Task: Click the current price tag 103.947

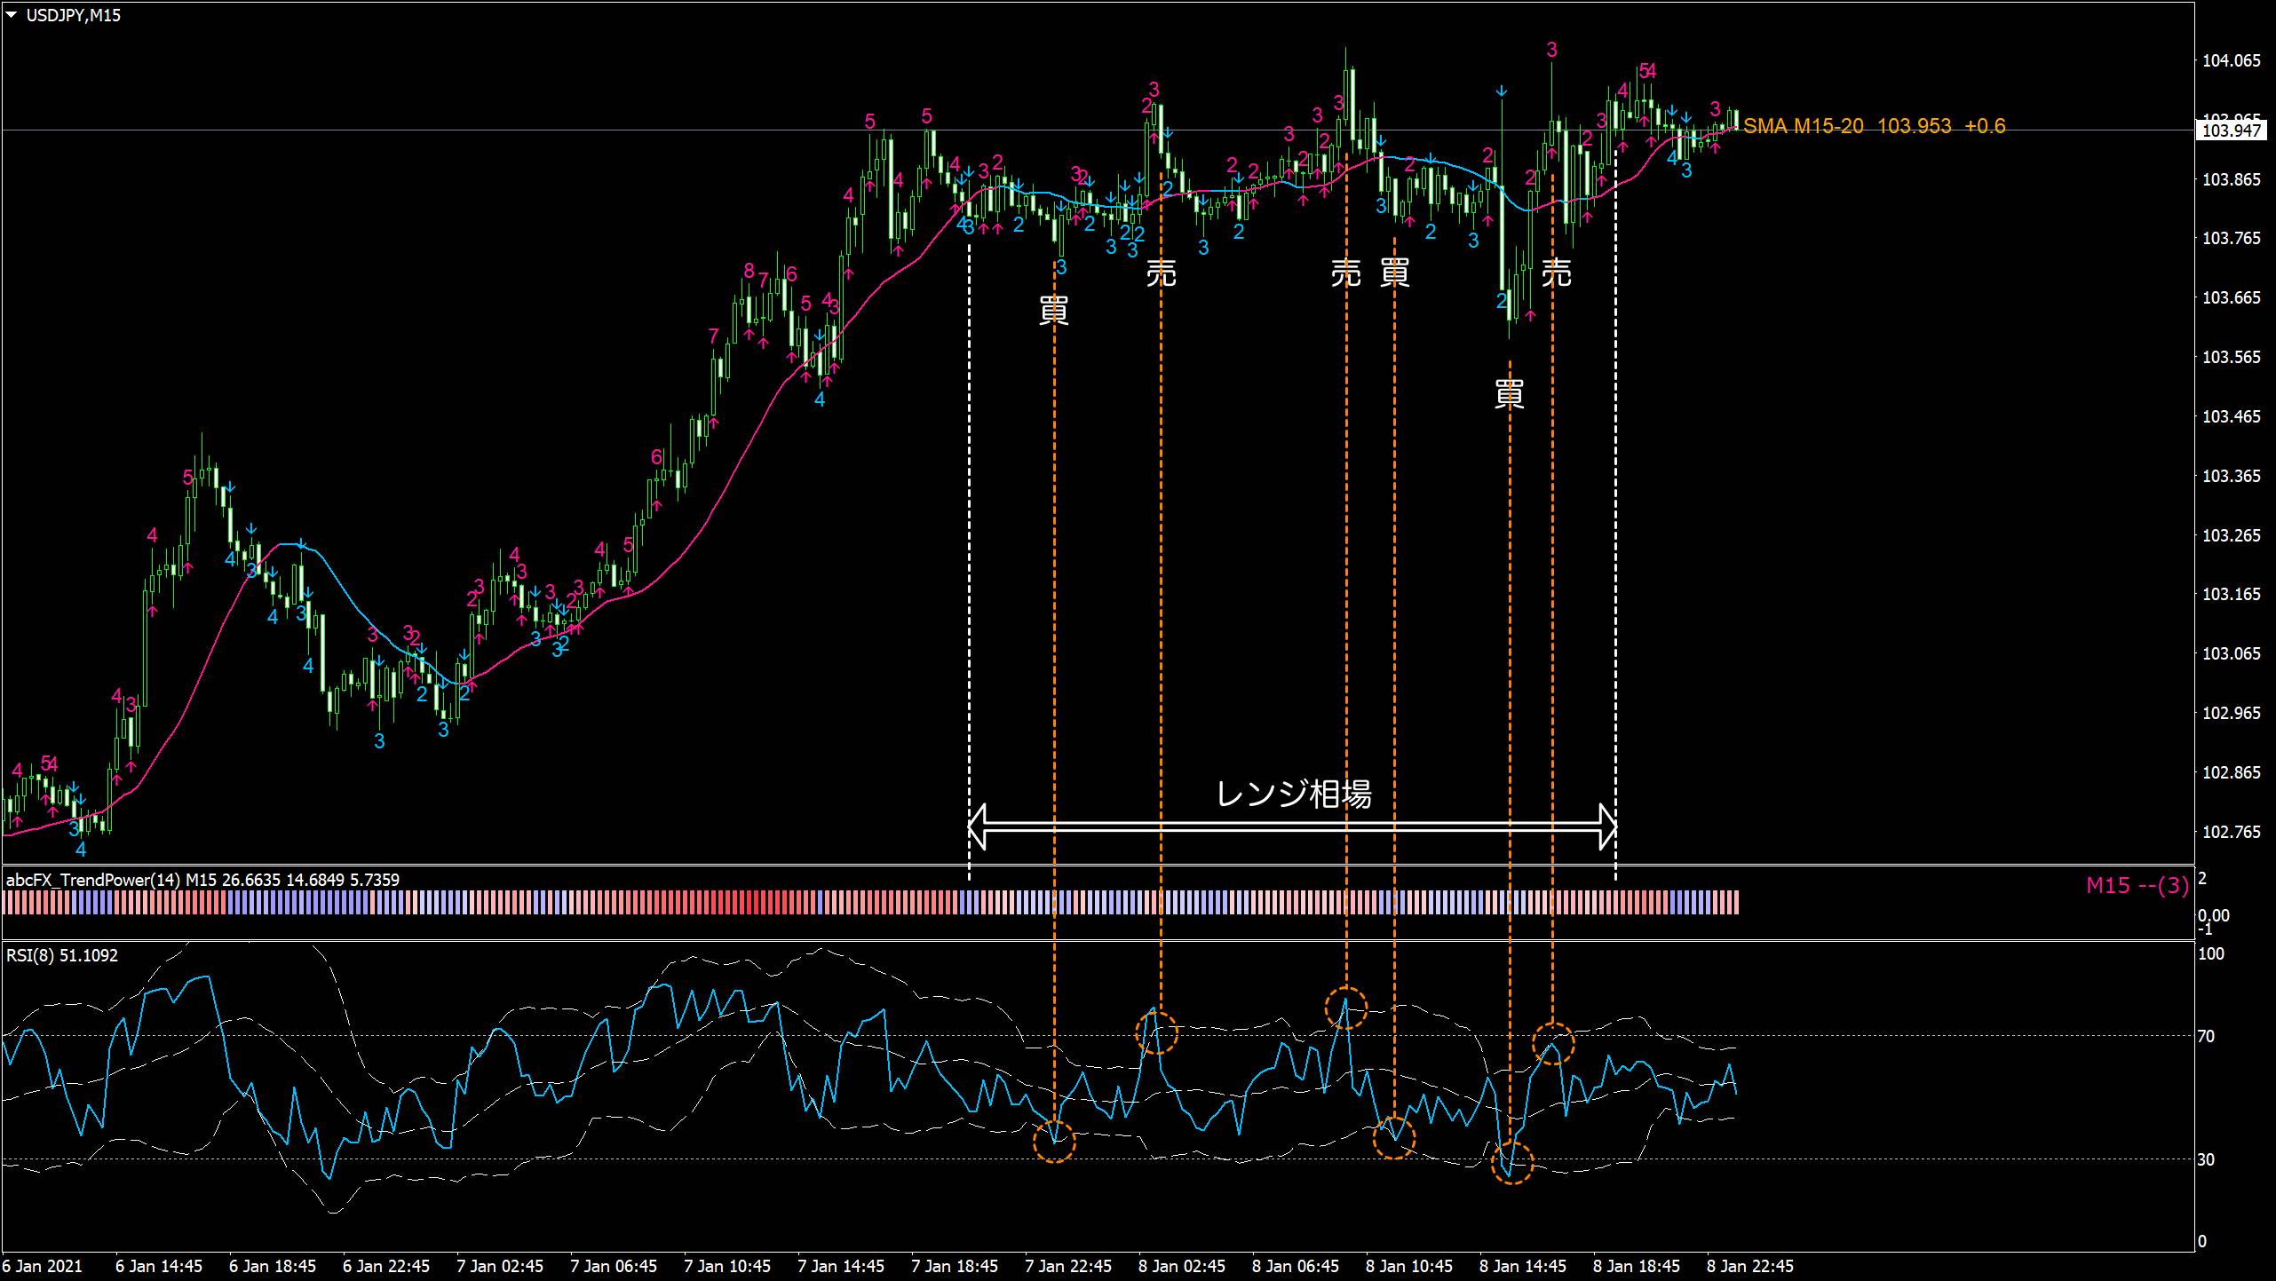Action: click(x=2231, y=130)
